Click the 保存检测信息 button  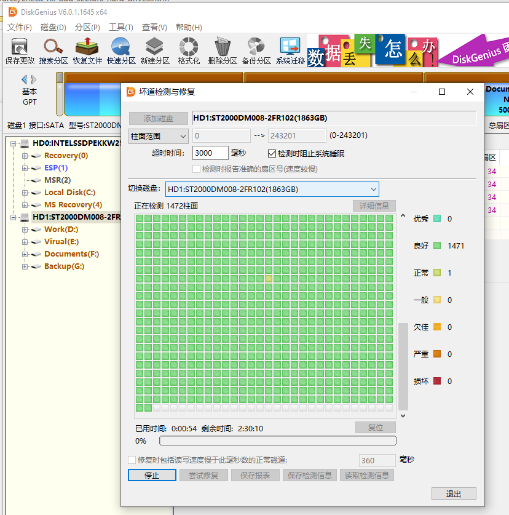309,475
